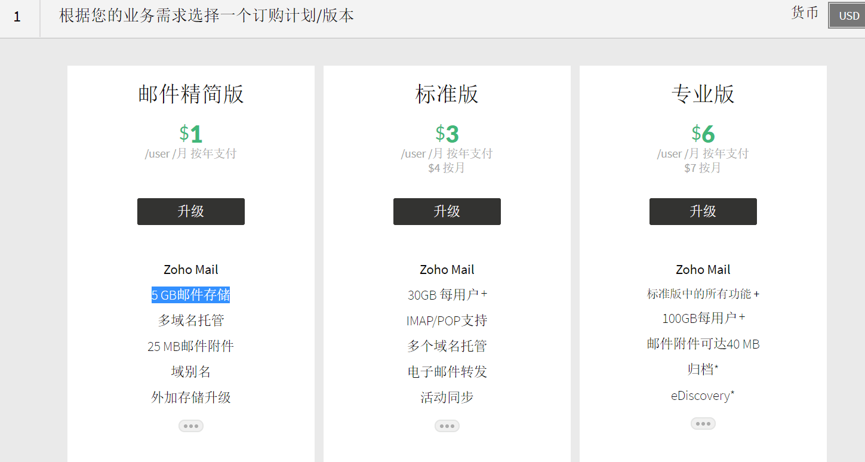Click $4 按月 monthly price text

click(447, 168)
